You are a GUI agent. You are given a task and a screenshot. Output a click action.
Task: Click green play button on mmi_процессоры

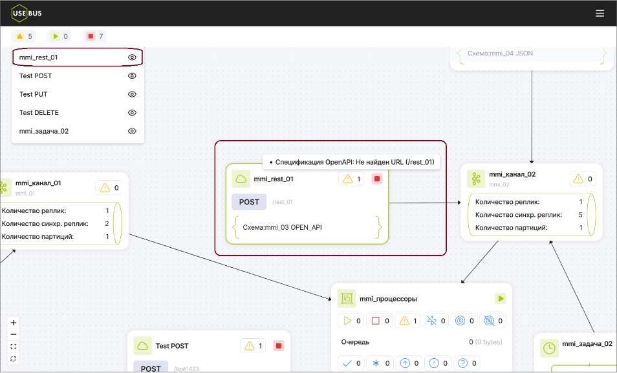(x=501, y=298)
